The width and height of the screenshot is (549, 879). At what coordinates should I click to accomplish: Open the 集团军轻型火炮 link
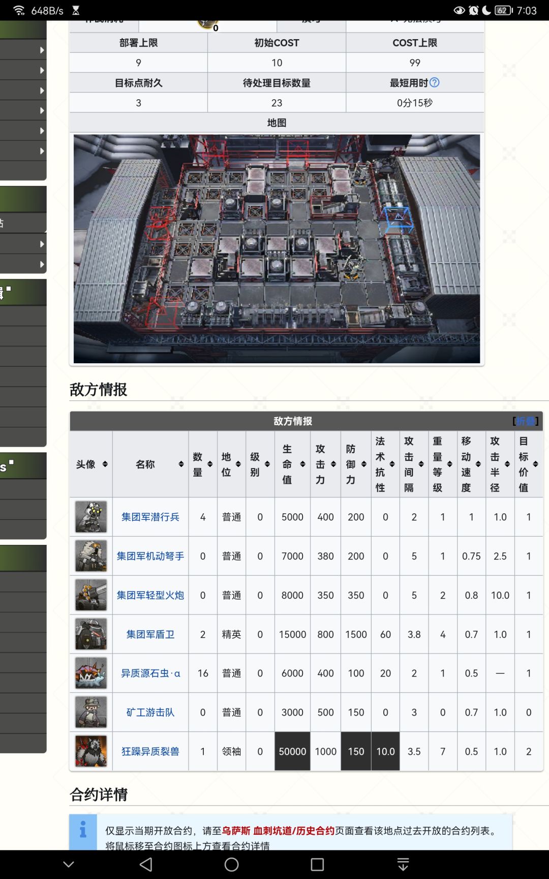(150, 595)
